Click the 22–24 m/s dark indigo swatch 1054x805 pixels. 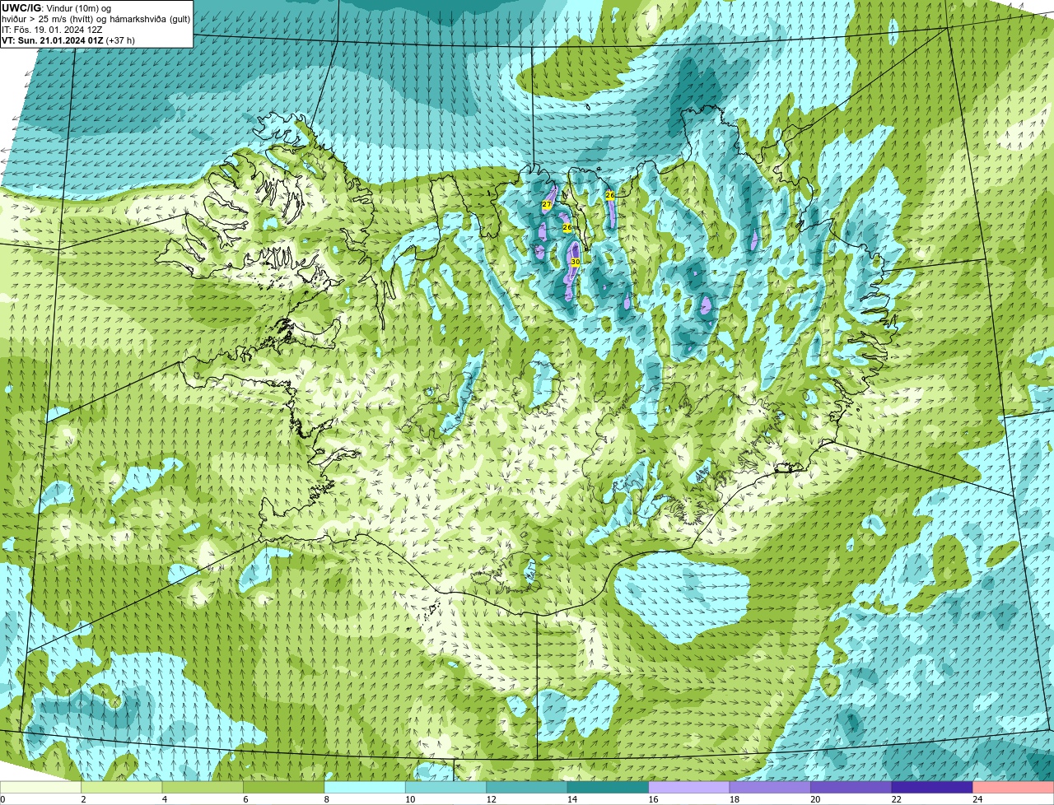click(932, 787)
